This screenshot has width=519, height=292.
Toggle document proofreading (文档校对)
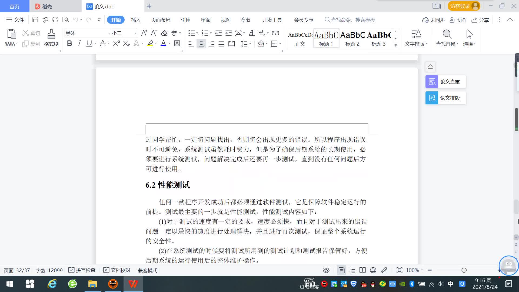(x=117, y=270)
